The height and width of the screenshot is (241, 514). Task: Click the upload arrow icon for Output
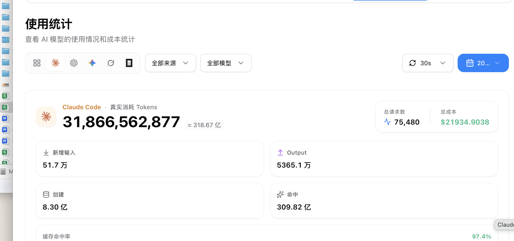280,152
